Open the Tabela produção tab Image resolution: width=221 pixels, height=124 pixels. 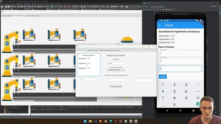[x=104, y=50]
